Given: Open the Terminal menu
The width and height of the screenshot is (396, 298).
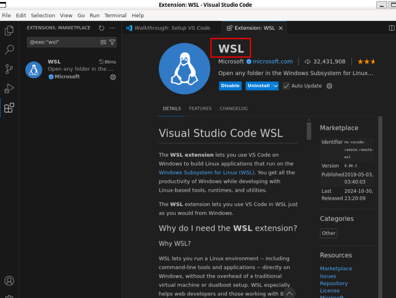Looking at the screenshot, I should tap(115, 15).
